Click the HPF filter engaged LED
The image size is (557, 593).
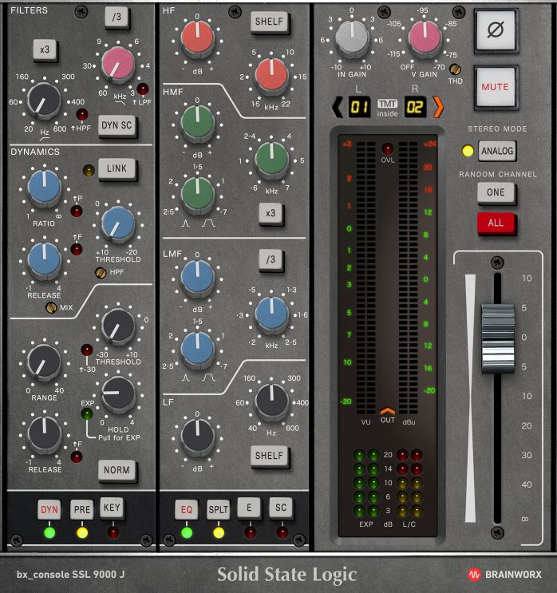(x=82, y=115)
